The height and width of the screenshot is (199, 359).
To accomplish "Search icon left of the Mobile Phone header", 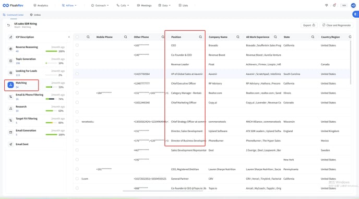I will 88,37.
